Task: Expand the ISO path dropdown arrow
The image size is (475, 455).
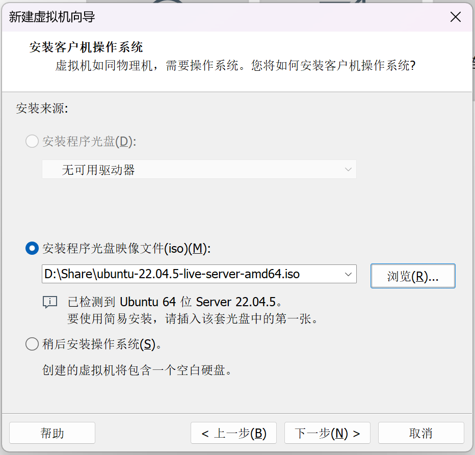Action: [x=348, y=274]
